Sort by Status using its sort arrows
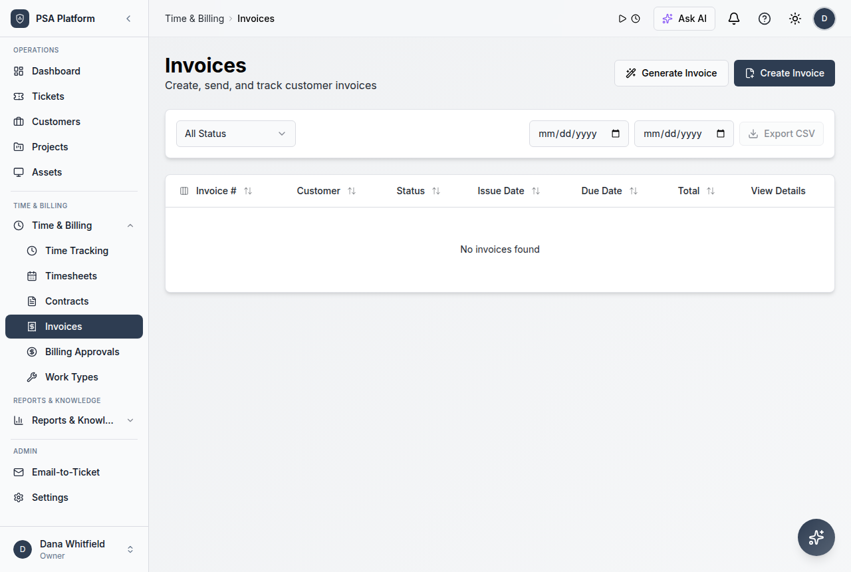This screenshot has height=572, width=851. pyautogui.click(x=436, y=191)
